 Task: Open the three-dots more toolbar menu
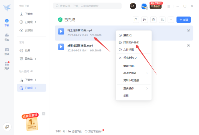(x=171, y=20)
